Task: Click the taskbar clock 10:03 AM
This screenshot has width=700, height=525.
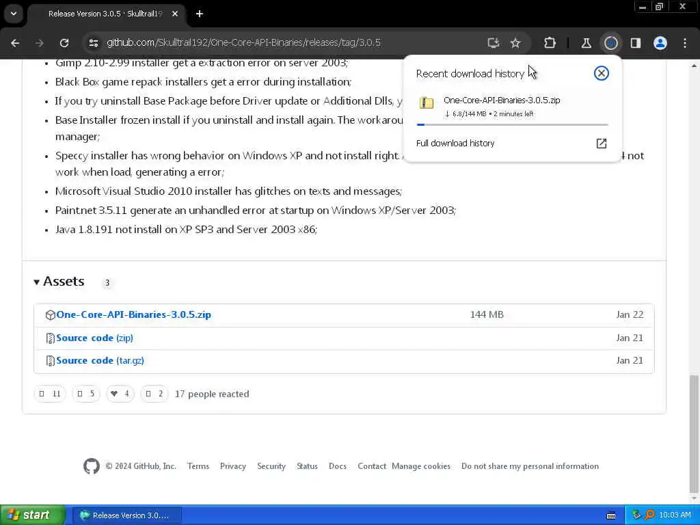Action: coord(675,515)
